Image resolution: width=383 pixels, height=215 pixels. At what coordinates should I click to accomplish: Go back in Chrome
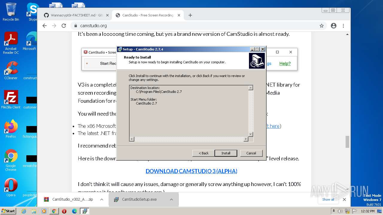click(x=45, y=26)
